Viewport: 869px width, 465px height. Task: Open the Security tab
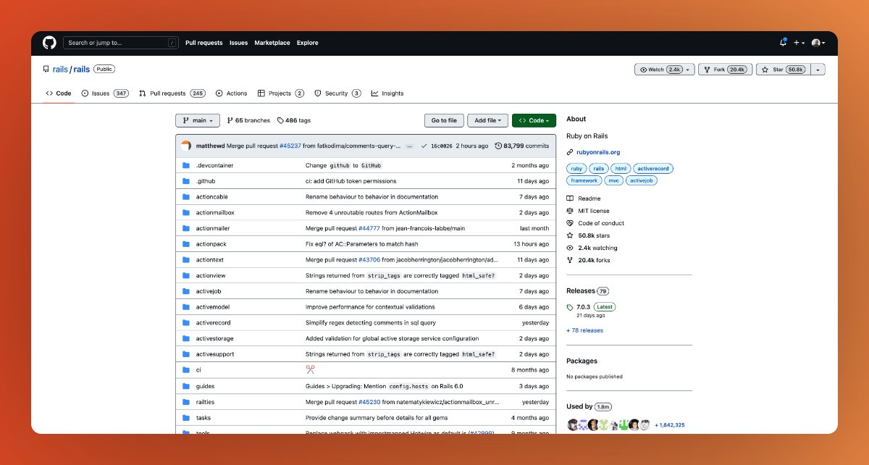338,93
